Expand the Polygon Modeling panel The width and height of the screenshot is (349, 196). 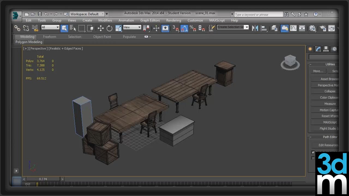click(x=29, y=42)
